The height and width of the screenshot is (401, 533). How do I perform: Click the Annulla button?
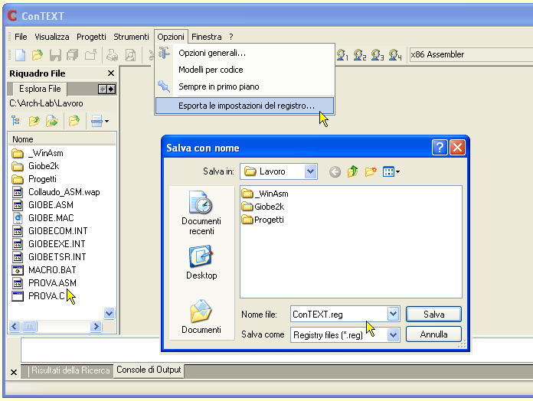[433, 334]
